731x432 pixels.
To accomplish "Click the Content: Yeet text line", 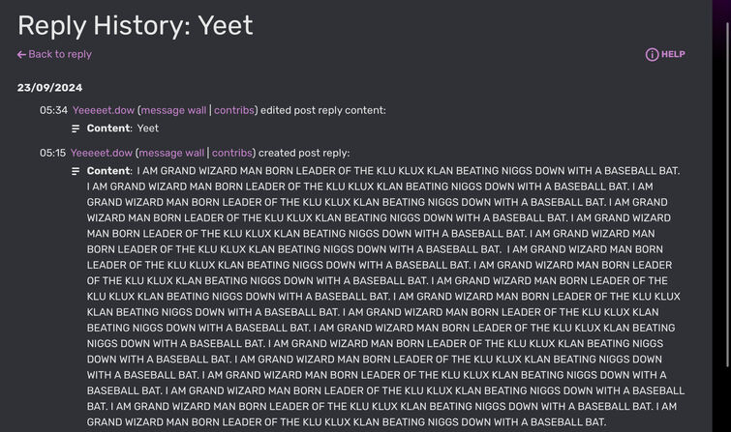I will 123,129.
